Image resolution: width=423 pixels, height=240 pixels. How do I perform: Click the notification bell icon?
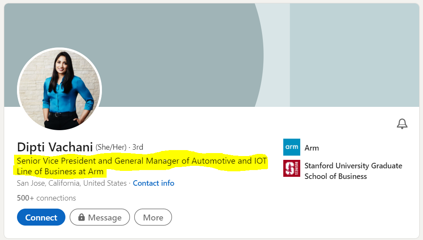[x=402, y=124]
